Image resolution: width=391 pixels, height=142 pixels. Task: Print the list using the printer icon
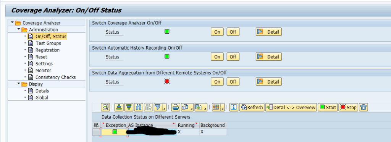[x=176, y=107]
